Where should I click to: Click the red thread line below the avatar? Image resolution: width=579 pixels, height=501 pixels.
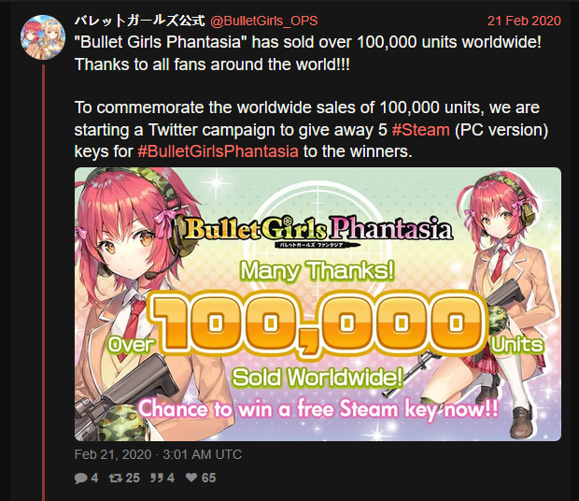pos(43,282)
